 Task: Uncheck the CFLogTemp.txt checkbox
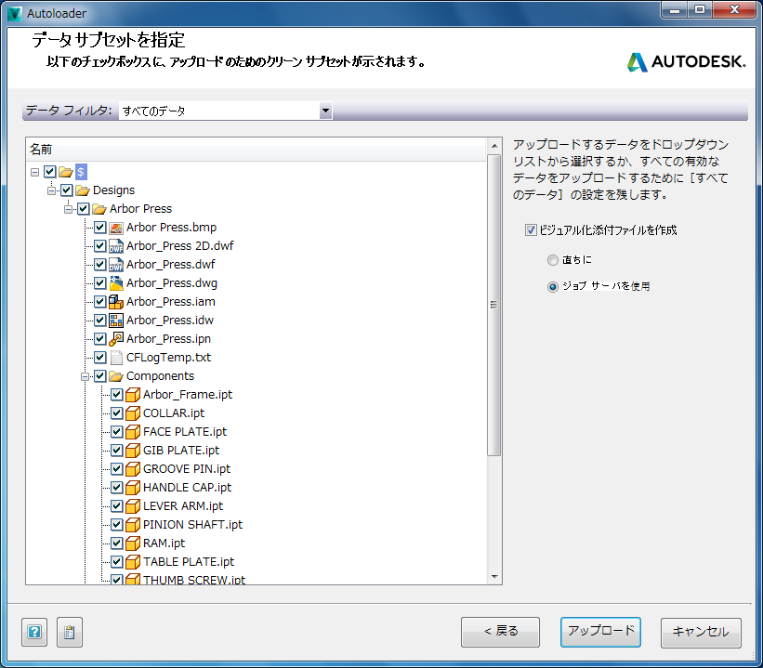click(100, 357)
